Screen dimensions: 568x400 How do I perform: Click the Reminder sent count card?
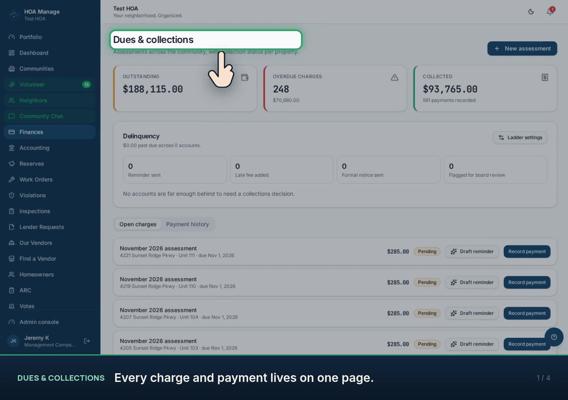coord(175,170)
